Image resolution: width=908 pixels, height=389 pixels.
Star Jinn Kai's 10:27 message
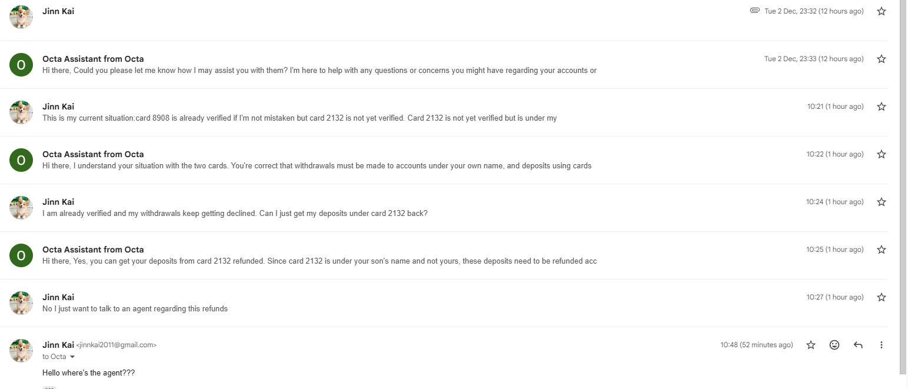point(881,297)
